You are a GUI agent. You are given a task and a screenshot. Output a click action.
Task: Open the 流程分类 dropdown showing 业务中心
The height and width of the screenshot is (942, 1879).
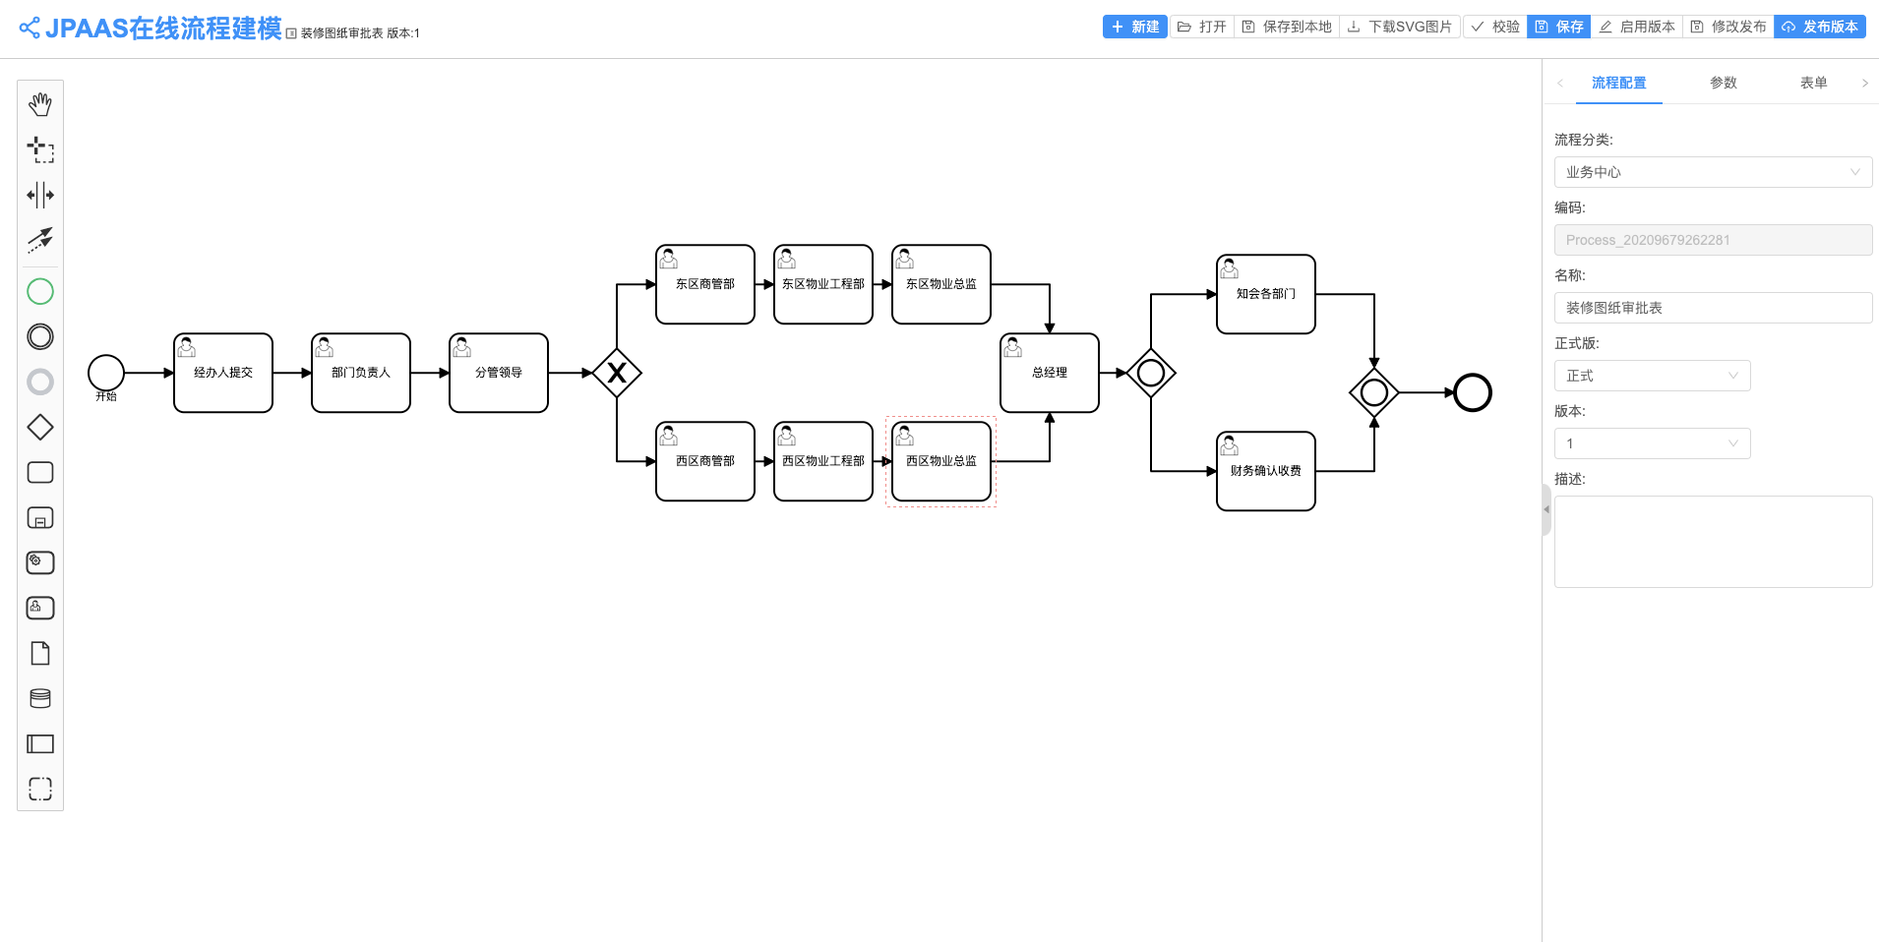(x=1713, y=172)
